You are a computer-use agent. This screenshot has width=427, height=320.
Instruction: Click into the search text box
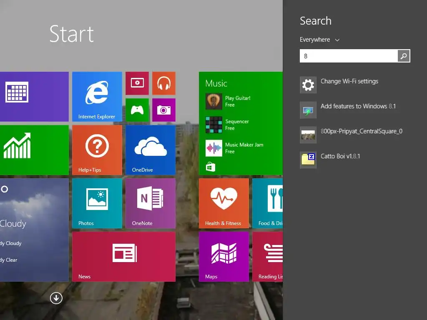click(349, 56)
